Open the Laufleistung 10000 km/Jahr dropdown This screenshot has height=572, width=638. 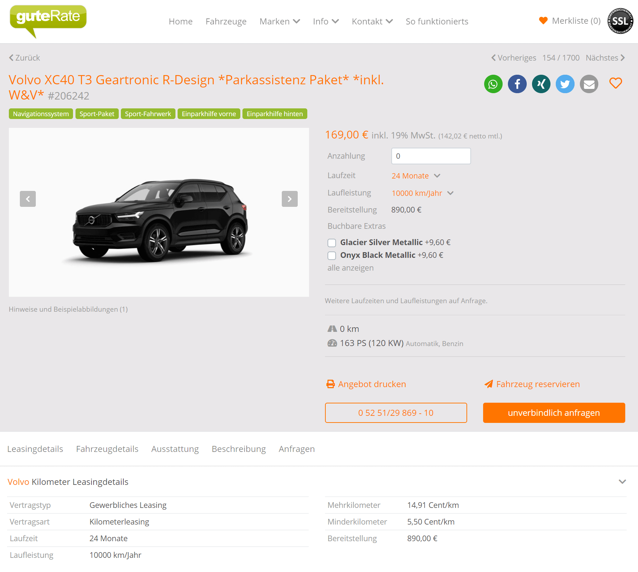coord(422,193)
